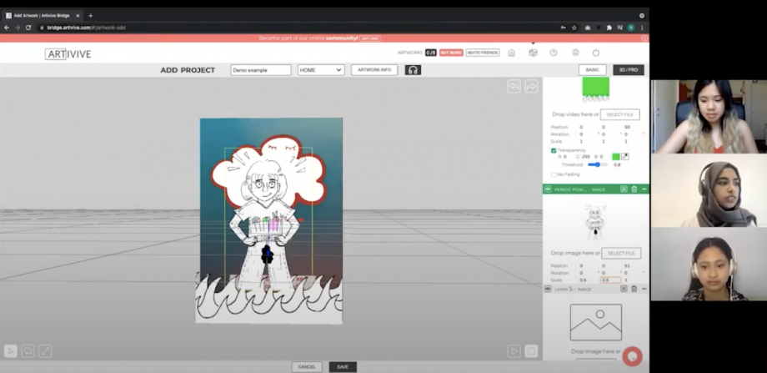The width and height of the screenshot is (767, 373).
Task: Pick color with the eyedropper icon
Action: tap(626, 156)
